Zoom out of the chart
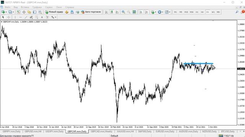245x137 pixels. pos(129,12)
